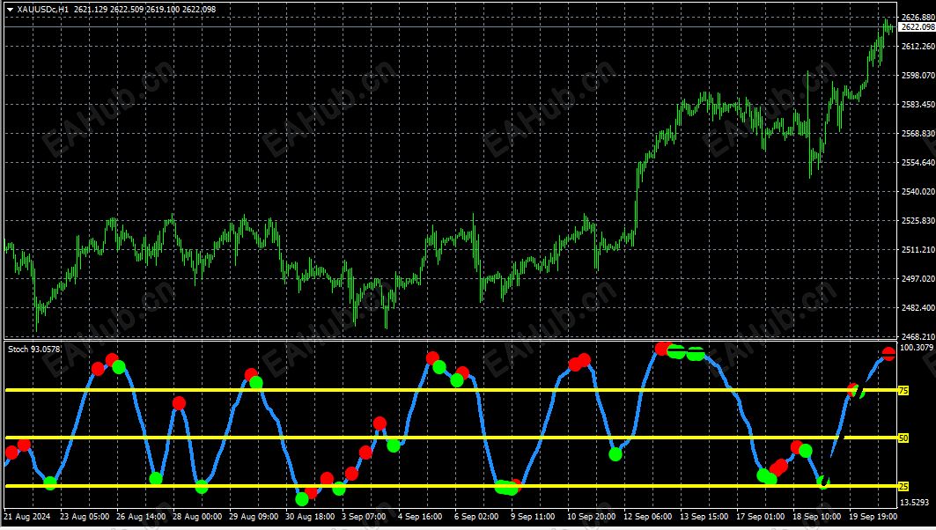Click the XAUUSDc,H1 chart symbol title

tap(42, 10)
